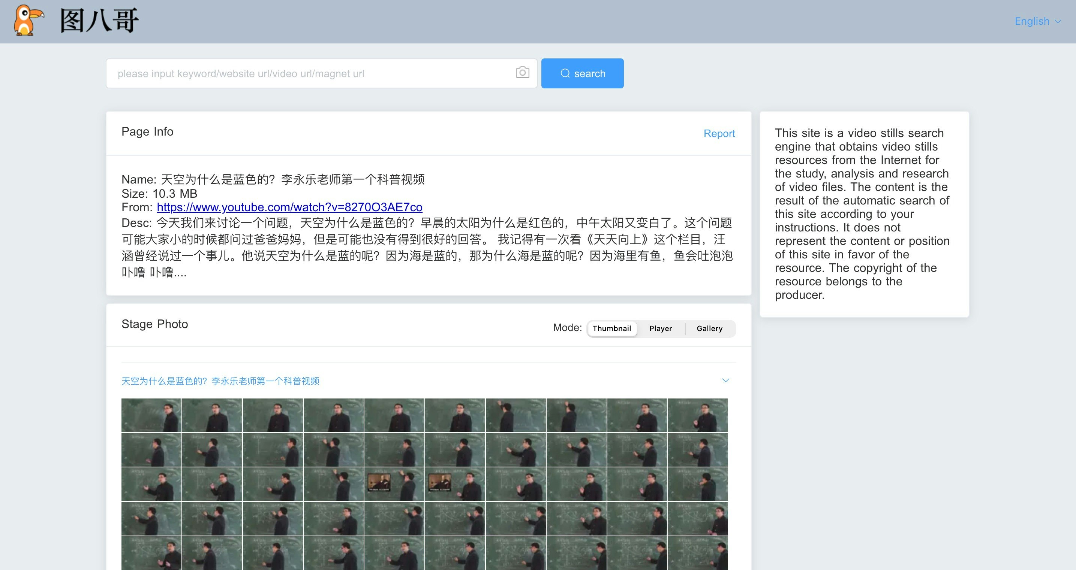The height and width of the screenshot is (570, 1076).
Task: Keep Thumbnail mode selected
Action: pyautogui.click(x=612, y=328)
